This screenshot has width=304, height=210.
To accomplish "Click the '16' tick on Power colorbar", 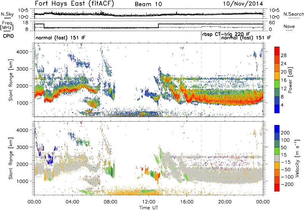I will (283, 80).
